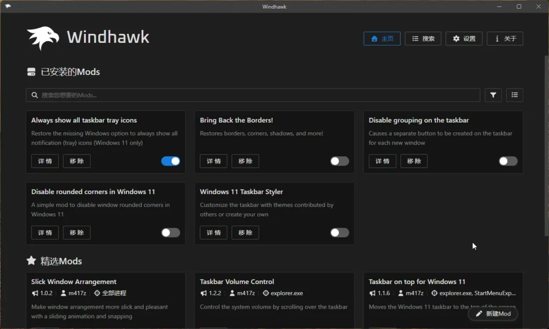Enable the Windows 11 Taskbar Styler mod

tap(339, 233)
